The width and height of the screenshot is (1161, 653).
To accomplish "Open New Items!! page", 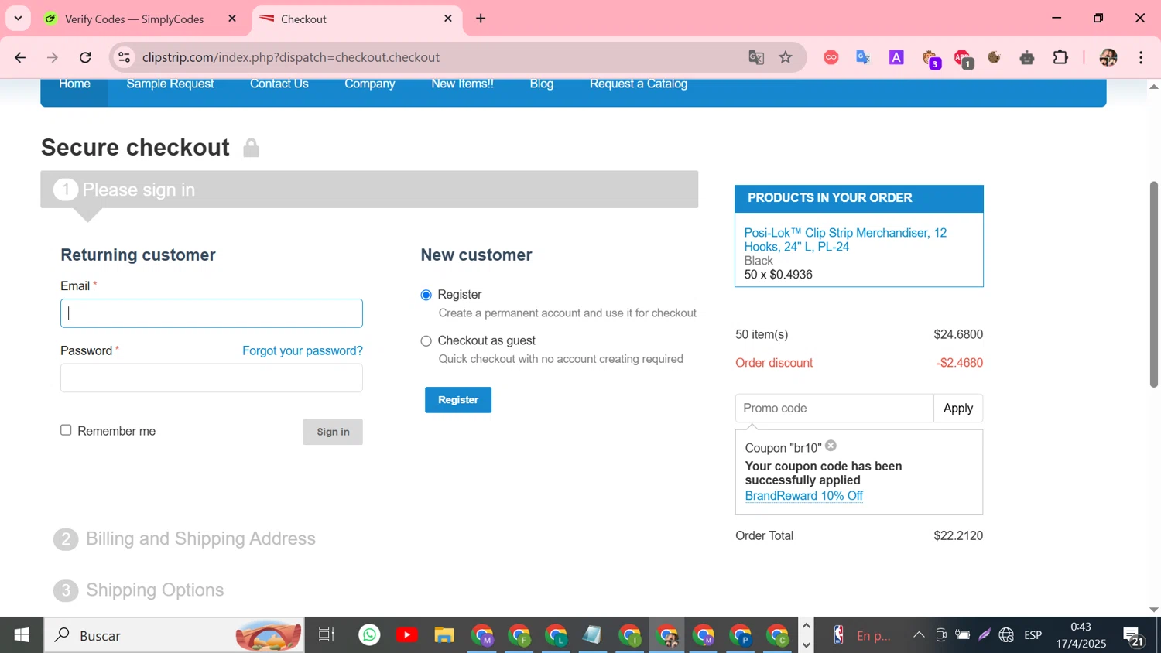I will 463,84.
